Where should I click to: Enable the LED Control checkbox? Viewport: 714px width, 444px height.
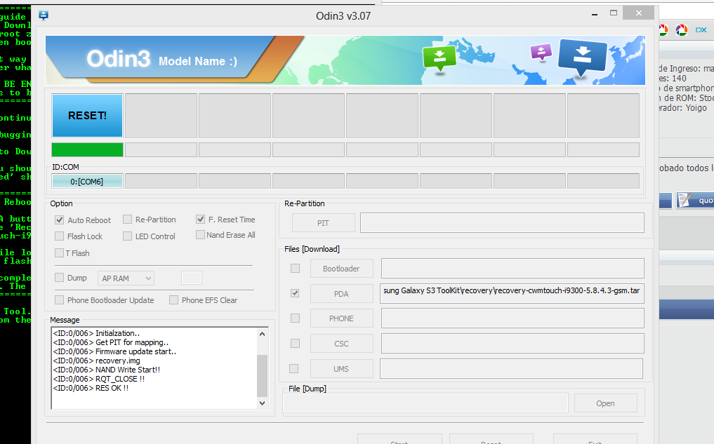(x=128, y=236)
